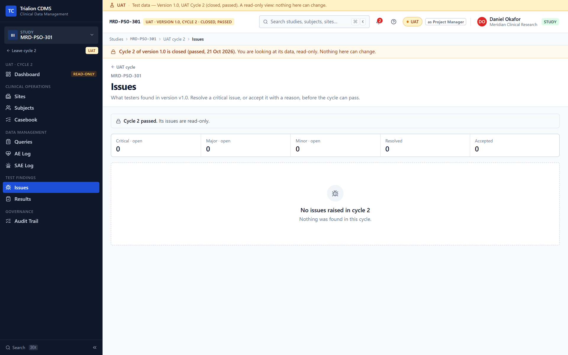Click the UAT environment pill in header
The height and width of the screenshot is (355, 568).
tap(412, 22)
